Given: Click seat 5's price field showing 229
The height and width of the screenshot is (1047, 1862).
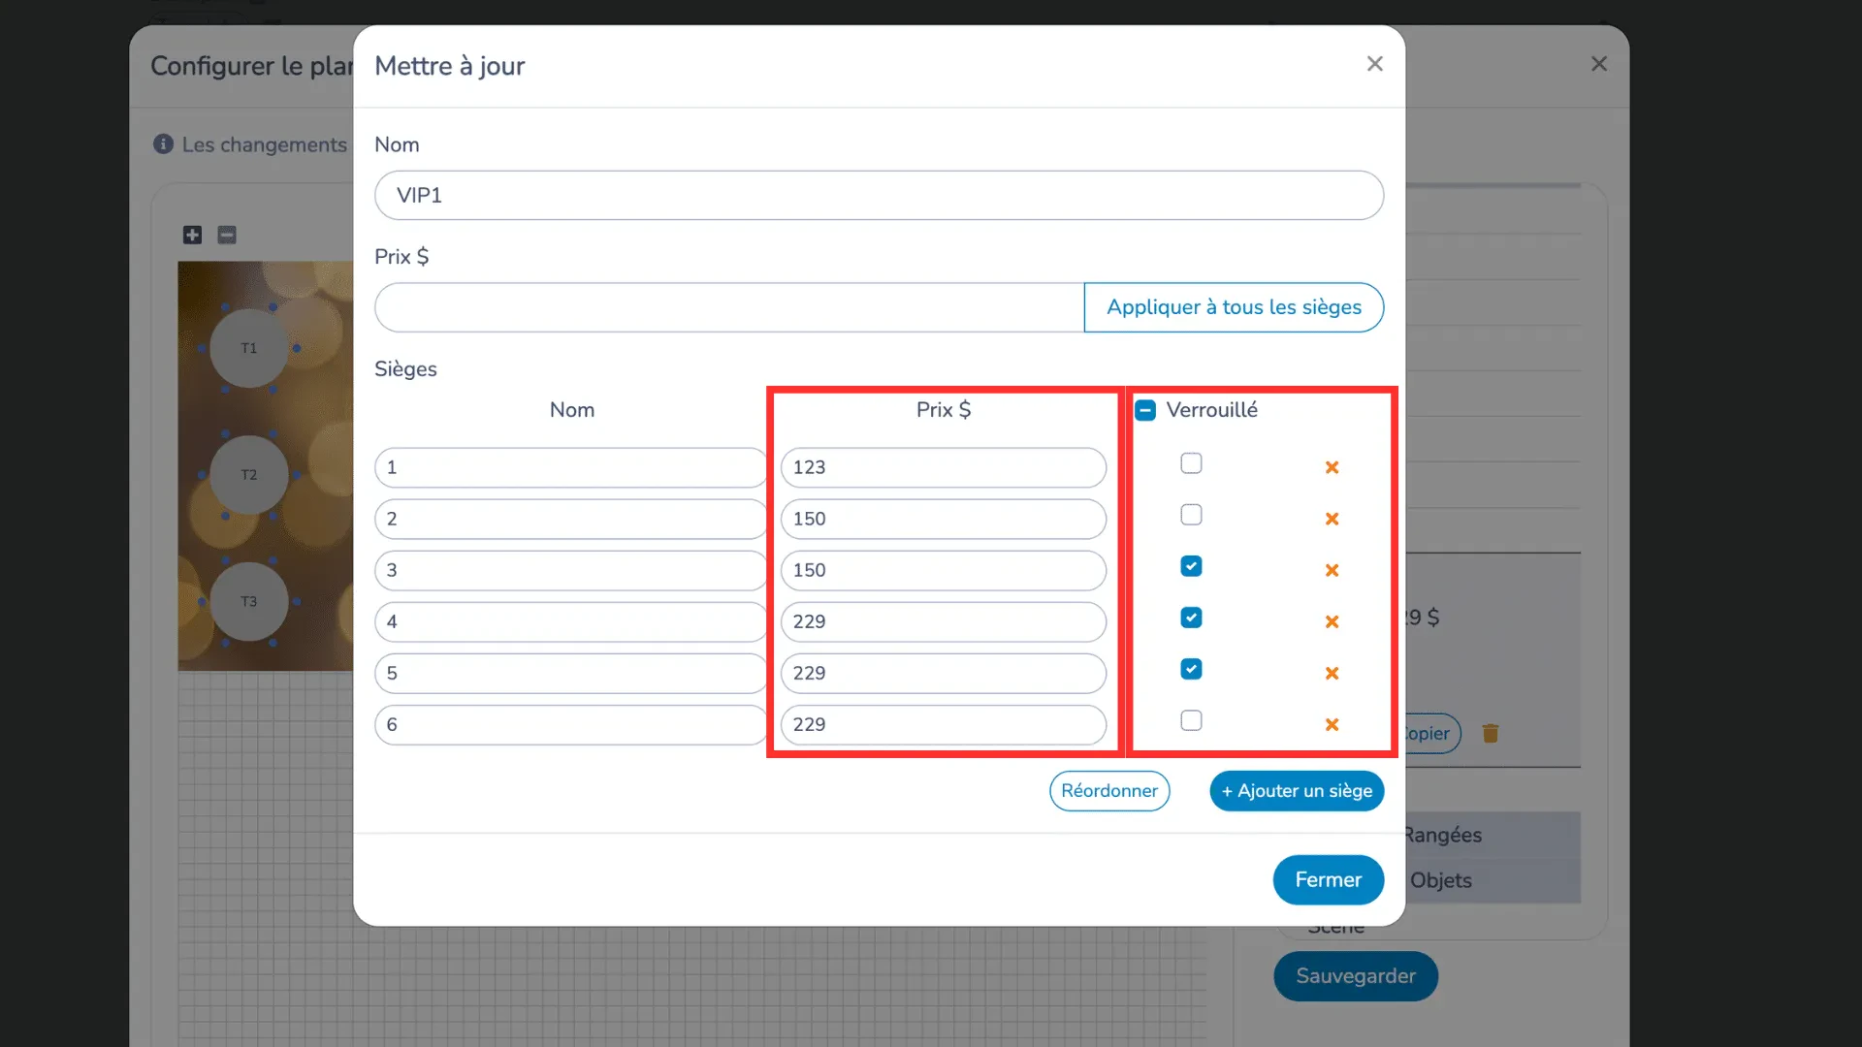Looking at the screenshot, I should (x=943, y=673).
